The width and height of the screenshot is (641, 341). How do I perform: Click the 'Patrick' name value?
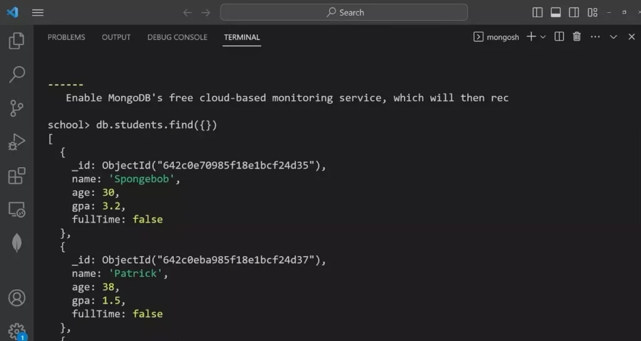pos(135,273)
